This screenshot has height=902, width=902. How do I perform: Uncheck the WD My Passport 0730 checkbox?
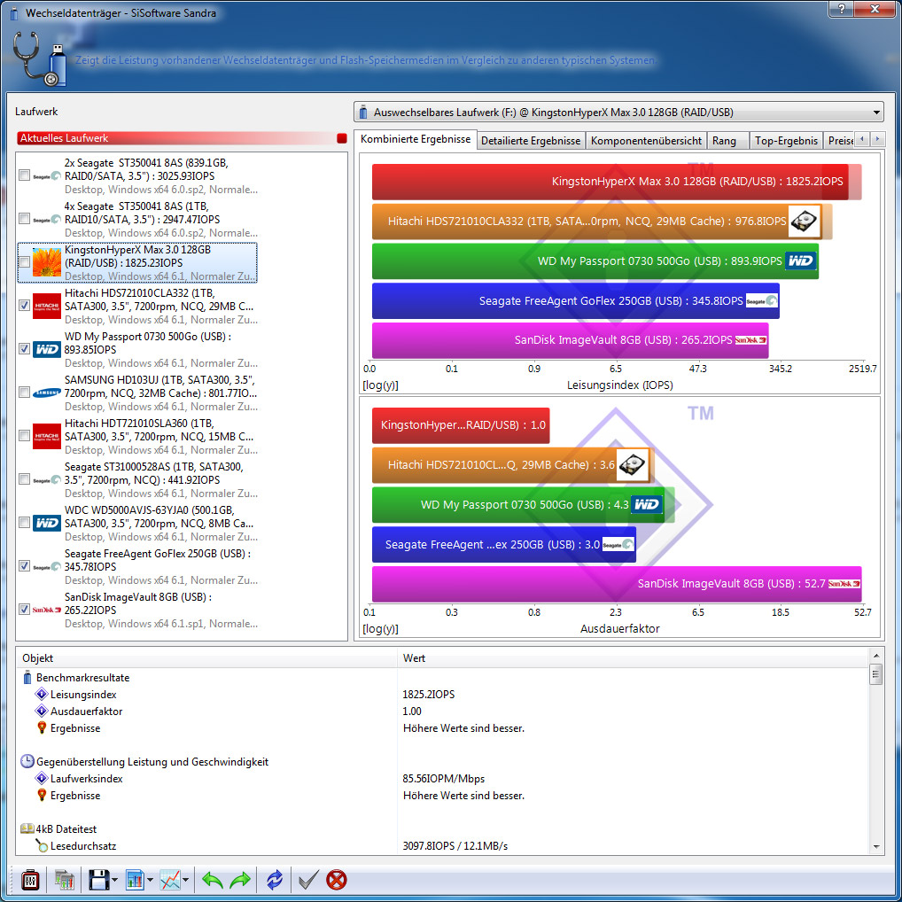pos(24,348)
